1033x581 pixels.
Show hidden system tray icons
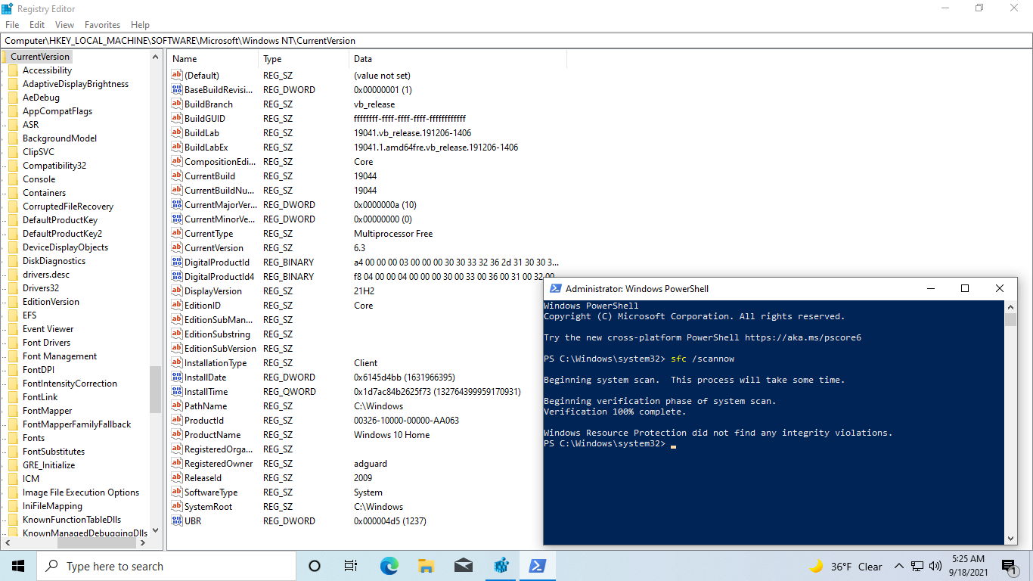(x=899, y=566)
